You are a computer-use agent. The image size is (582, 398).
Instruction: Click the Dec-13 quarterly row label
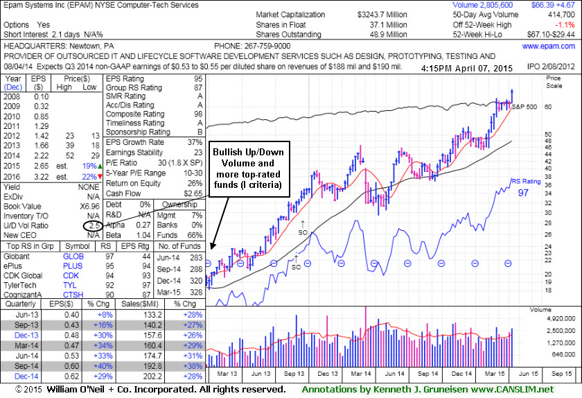(26, 335)
